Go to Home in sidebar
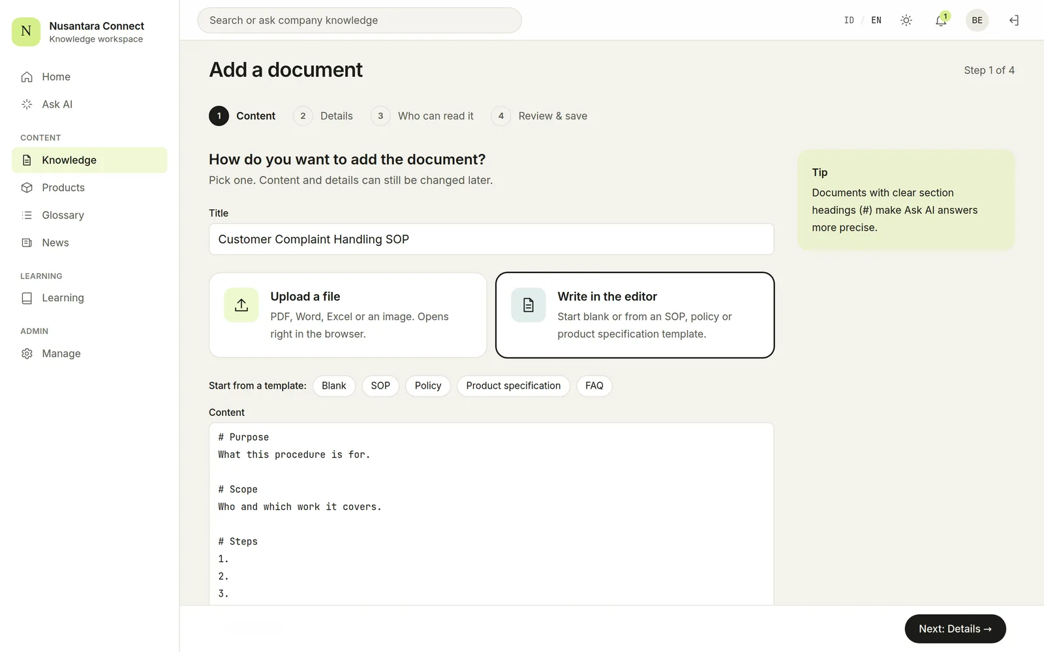Viewport: 1044px width, 652px height. tap(89, 77)
